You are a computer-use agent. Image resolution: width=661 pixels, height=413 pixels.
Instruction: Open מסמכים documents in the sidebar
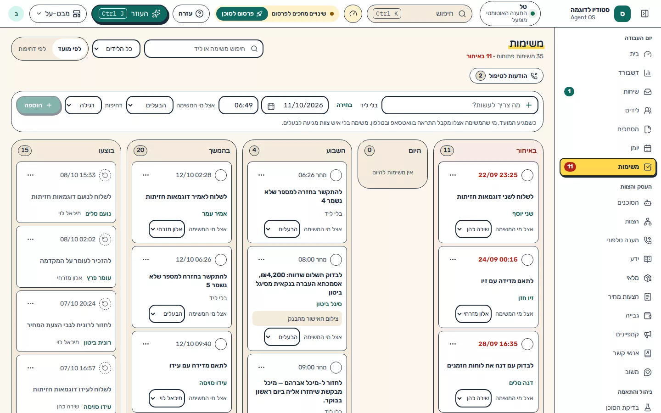[608, 129]
